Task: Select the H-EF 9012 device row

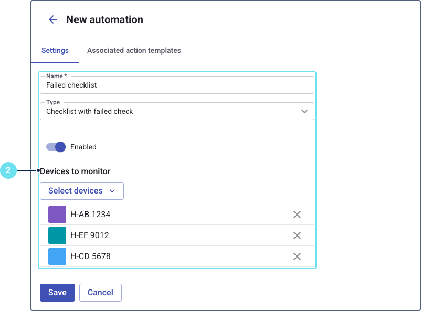Action: coord(173,235)
